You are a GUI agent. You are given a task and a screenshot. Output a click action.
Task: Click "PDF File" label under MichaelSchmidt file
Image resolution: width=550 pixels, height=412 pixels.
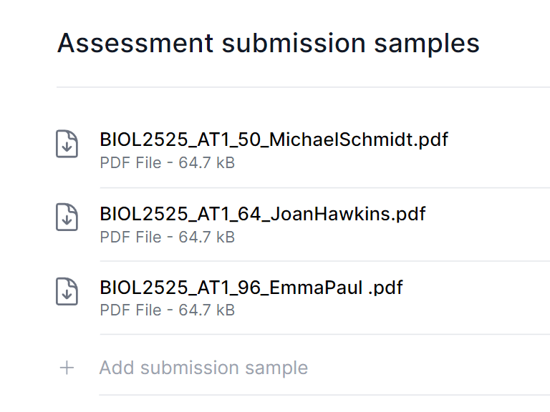click(x=130, y=163)
